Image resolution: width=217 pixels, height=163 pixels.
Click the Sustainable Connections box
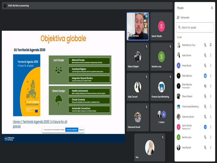[89, 109]
